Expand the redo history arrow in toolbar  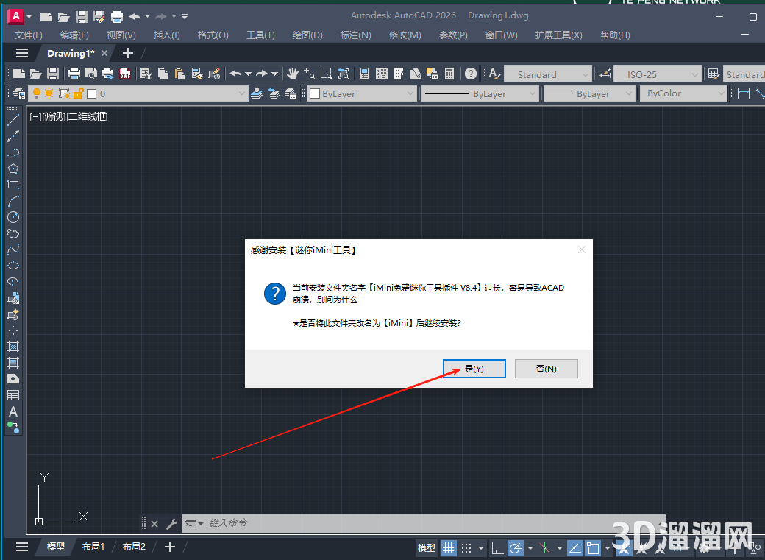(x=274, y=74)
